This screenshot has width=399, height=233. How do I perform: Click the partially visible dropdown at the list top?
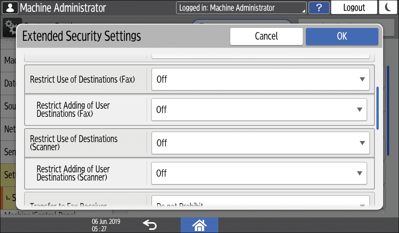coord(260,56)
